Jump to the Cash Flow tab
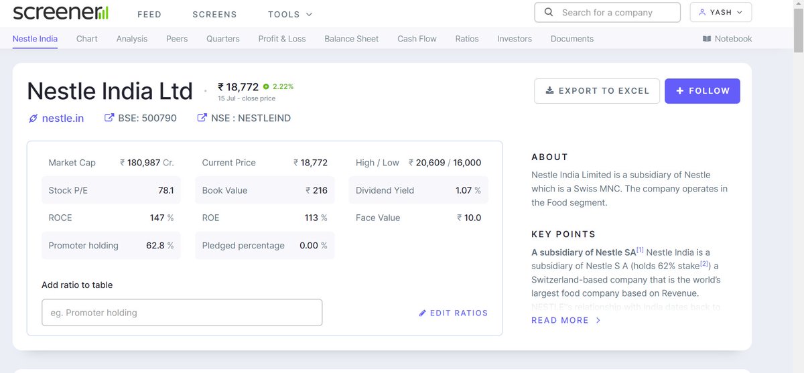The height and width of the screenshot is (373, 804). point(417,39)
